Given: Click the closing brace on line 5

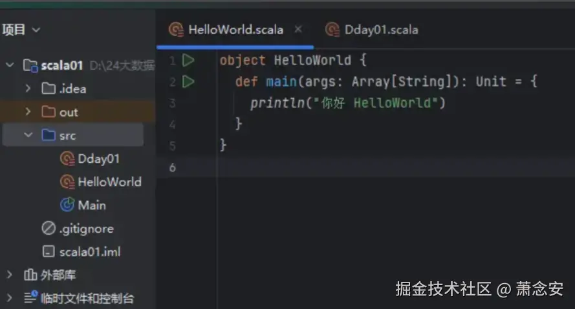Looking at the screenshot, I should click(x=223, y=145).
